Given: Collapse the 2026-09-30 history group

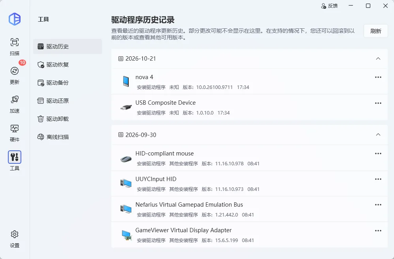Looking at the screenshot, I should click(378, 135).
